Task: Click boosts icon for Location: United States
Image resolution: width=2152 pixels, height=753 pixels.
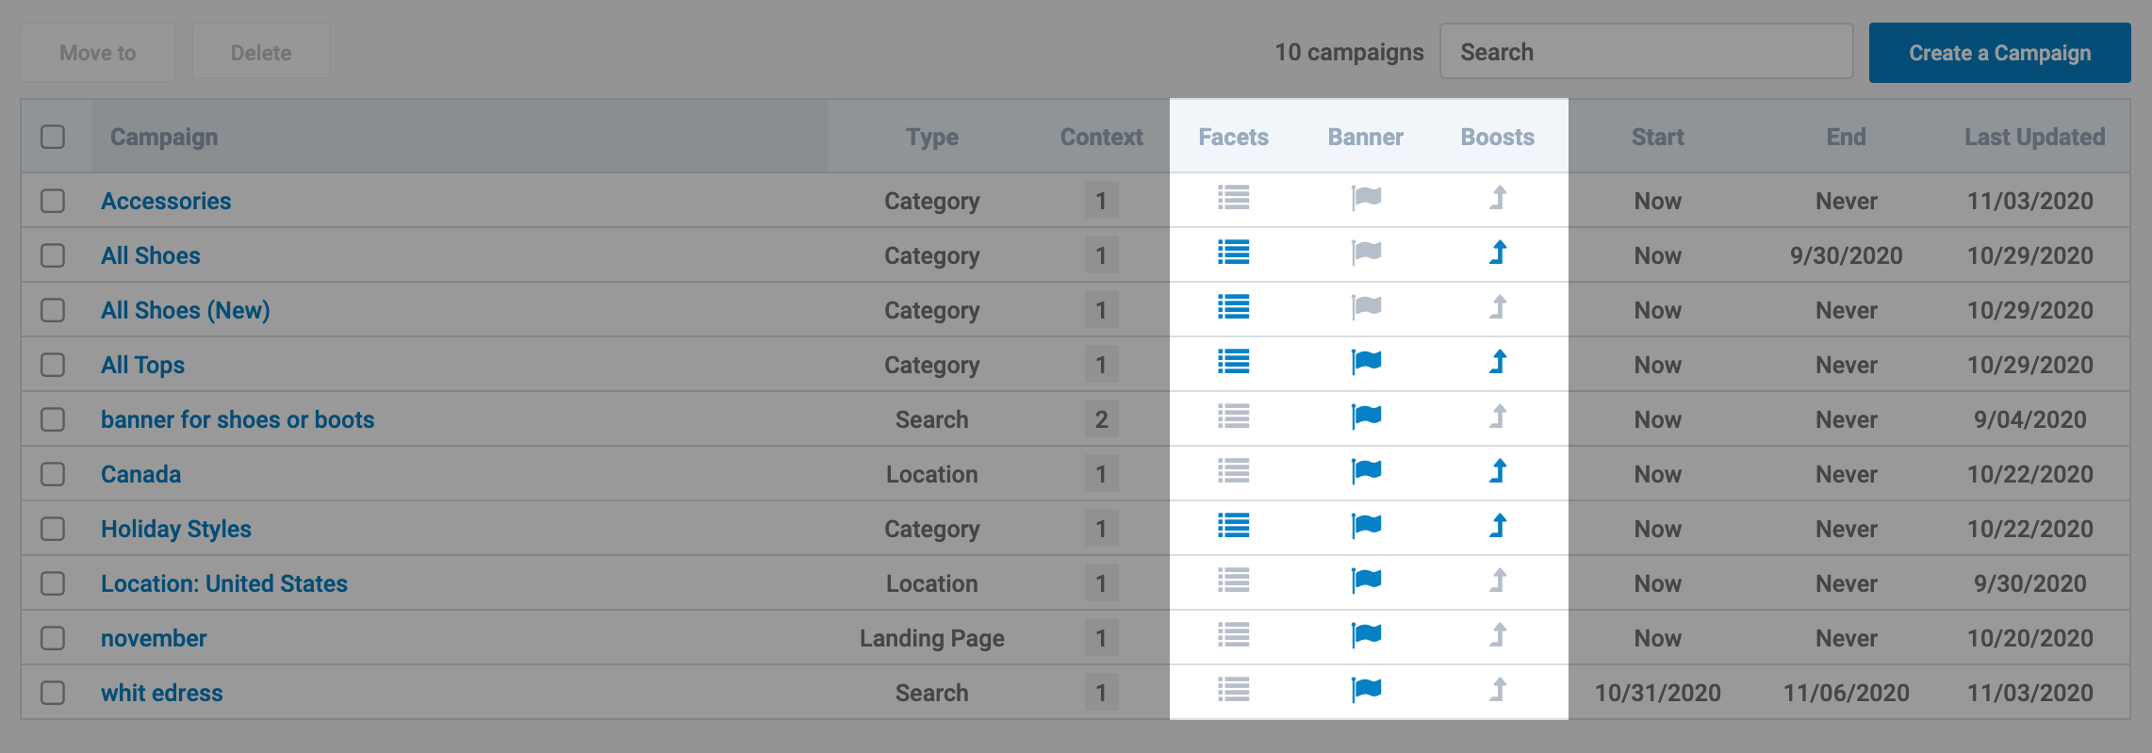Action: coord(1498,581)
